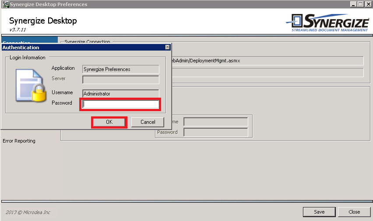Click the Close button at bottom right
Screen dimensions: 373x221
[354, 212]
